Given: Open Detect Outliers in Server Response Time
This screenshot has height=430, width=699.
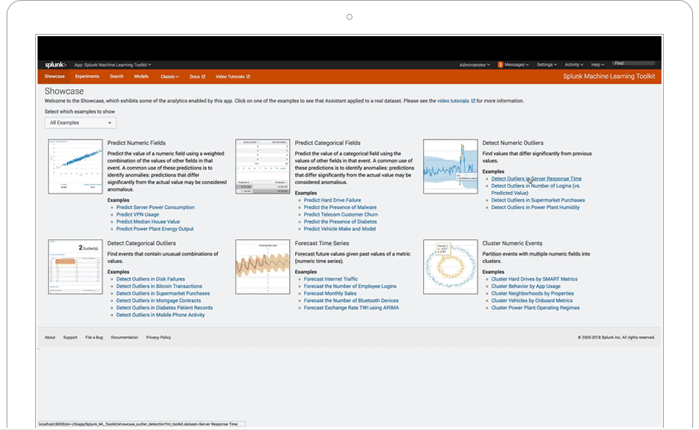Looking at the screenshot, I should tap(536, 179).
